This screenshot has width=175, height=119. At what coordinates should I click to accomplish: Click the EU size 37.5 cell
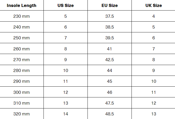point(110,16)
